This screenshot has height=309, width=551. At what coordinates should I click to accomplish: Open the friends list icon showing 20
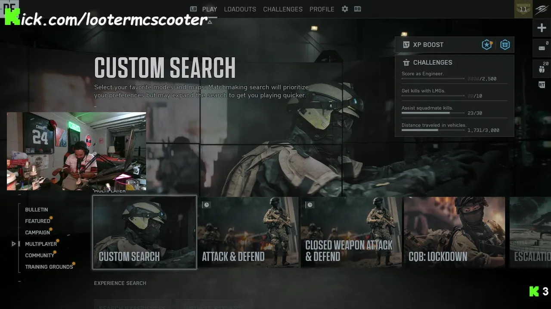coord(542,68)
